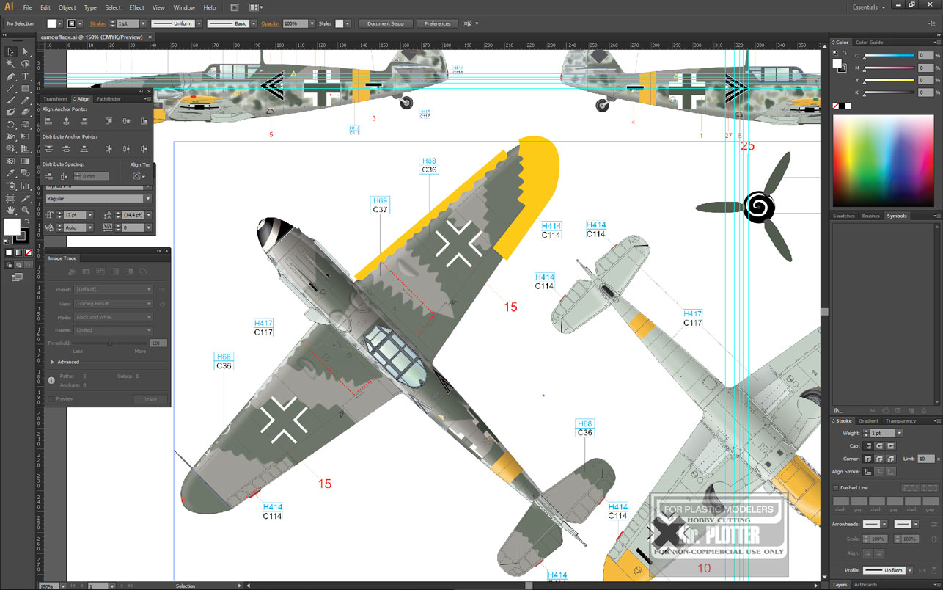Click the Opacity link in control bar

point(271,23)
